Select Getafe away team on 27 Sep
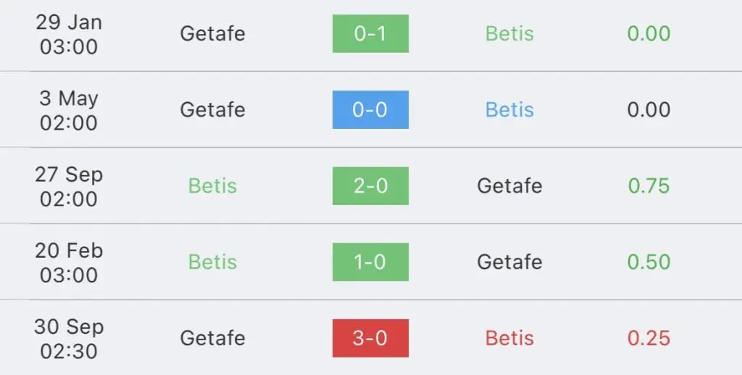 coord(509,186)
